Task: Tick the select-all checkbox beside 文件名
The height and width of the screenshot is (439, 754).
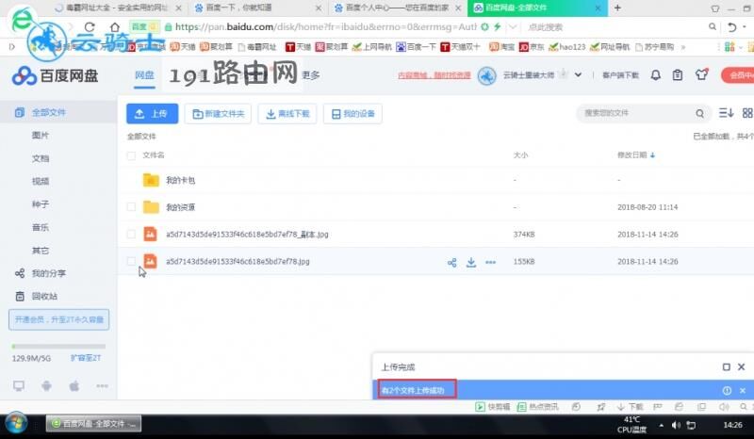Action: 131,155
